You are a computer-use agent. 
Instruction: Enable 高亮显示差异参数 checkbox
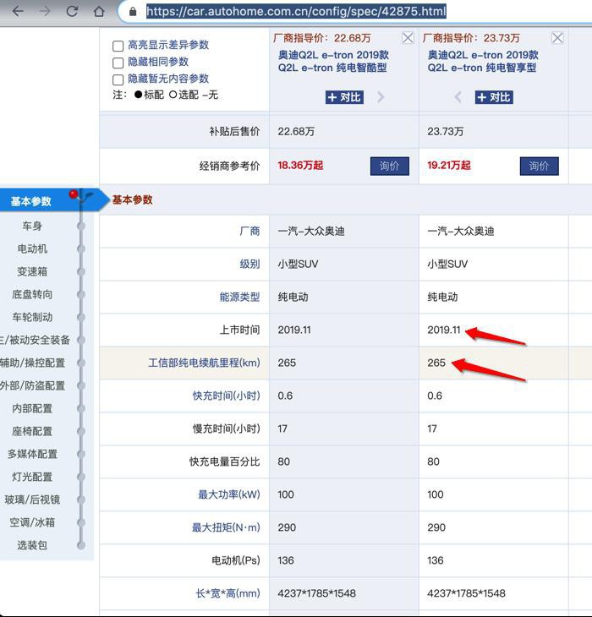tap(118, 46)
